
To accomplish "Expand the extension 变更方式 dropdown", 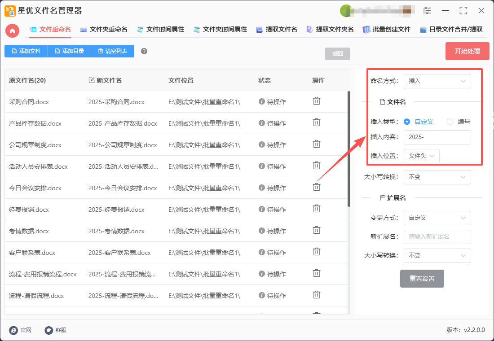I will click(437, 218).
